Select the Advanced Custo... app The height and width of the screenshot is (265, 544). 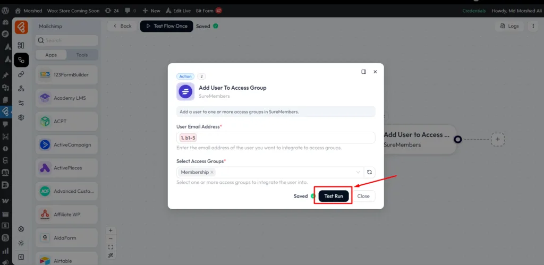(x=66, y=191)
